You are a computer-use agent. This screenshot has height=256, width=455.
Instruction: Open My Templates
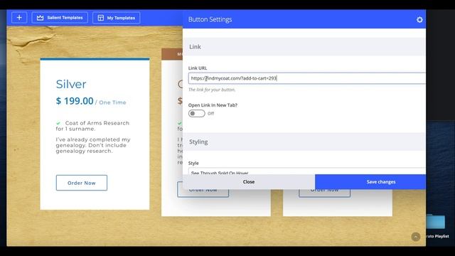[x=117, y=18]
